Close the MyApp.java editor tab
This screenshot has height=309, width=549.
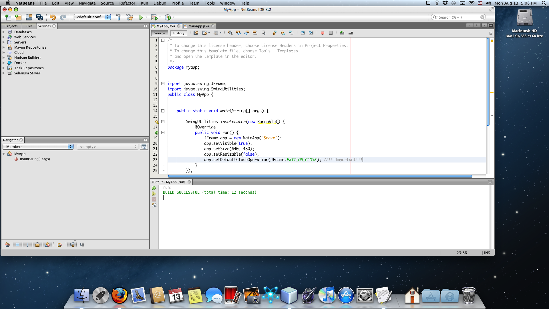(x=179, y=26)
